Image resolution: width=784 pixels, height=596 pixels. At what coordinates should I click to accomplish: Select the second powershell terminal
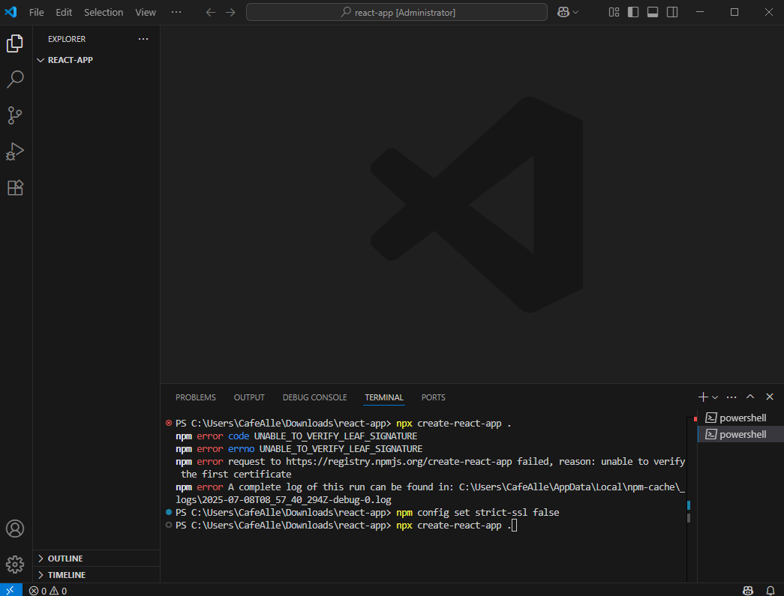740,434
